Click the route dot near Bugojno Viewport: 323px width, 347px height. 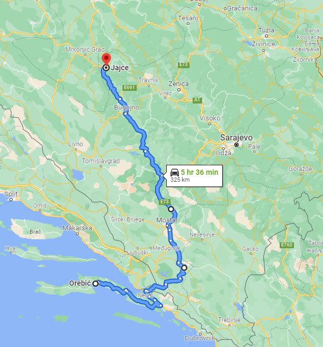click(126, 114)
